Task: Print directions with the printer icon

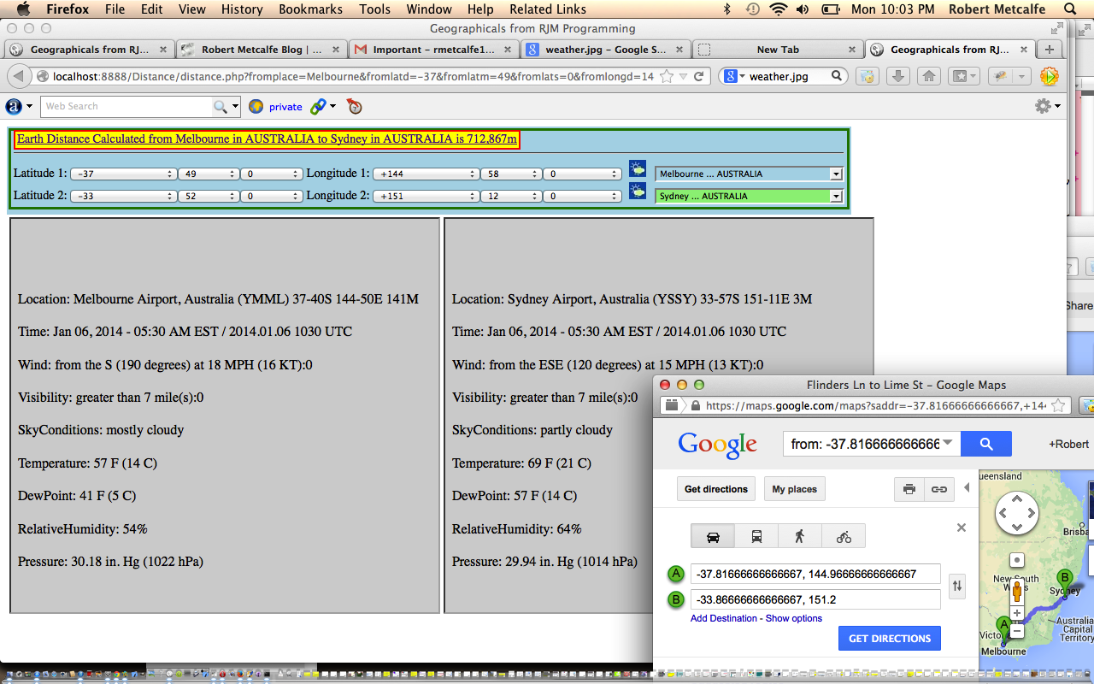Action: (x=909, y=489)
